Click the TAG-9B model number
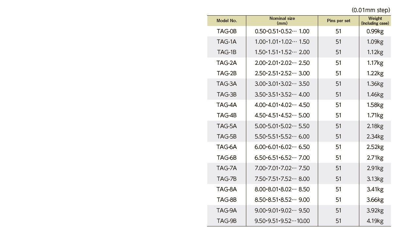This screenshot has height=231, width=406. pos(226,221)
